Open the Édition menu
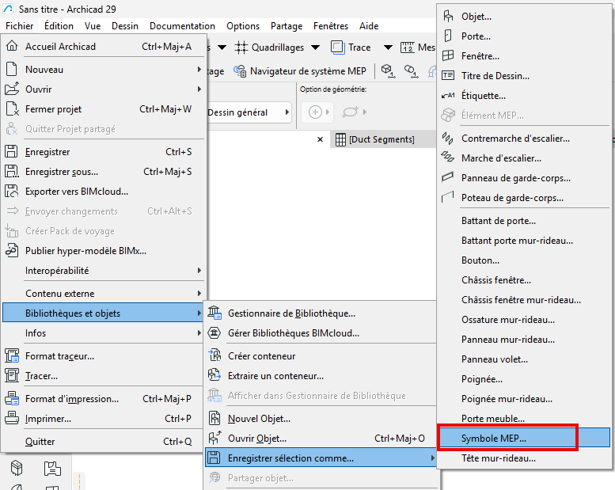This screenshot has width=615, height=490. (x=59, y=26)
